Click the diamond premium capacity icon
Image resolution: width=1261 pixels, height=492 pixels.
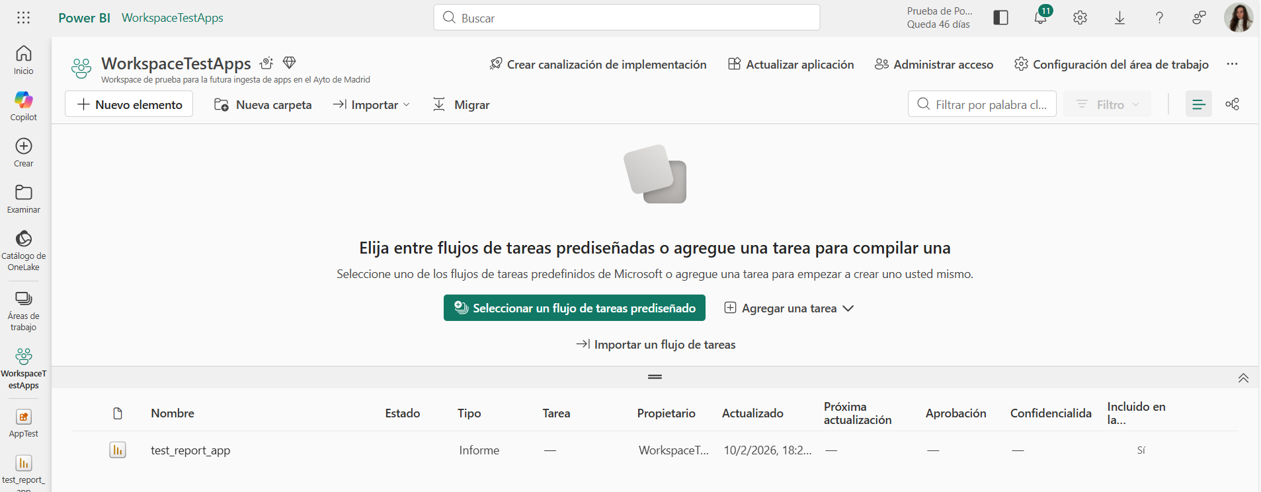click(x=289, y=63)
